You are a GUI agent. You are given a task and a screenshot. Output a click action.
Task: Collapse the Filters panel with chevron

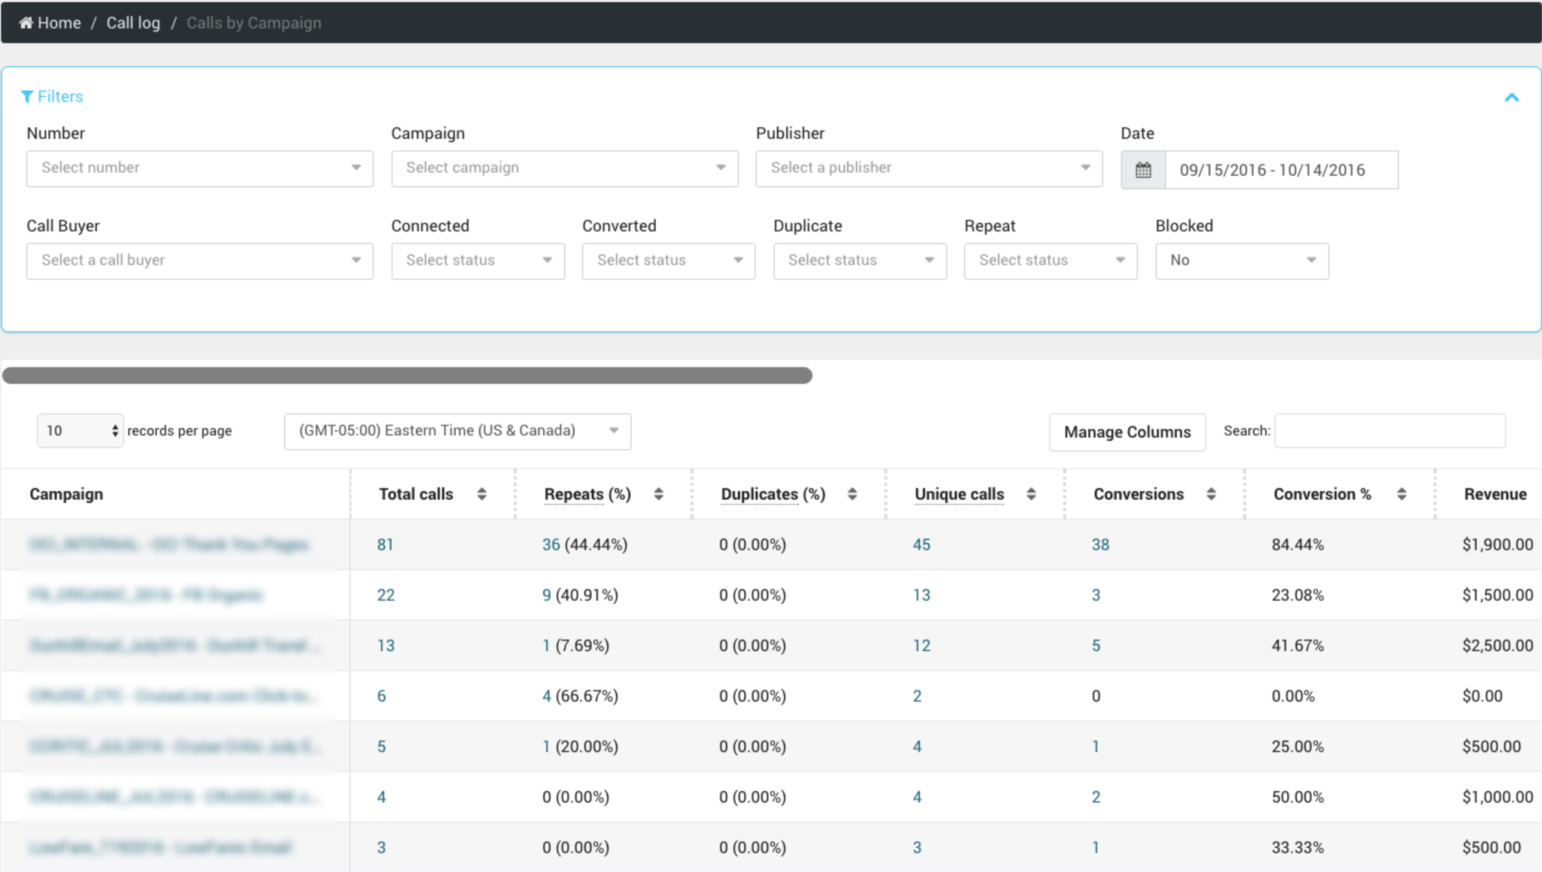(1511, 97)
